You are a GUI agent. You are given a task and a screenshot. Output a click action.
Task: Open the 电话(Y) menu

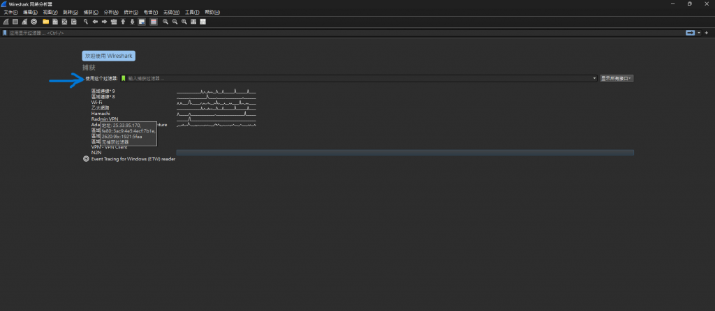tap(151, 12)
